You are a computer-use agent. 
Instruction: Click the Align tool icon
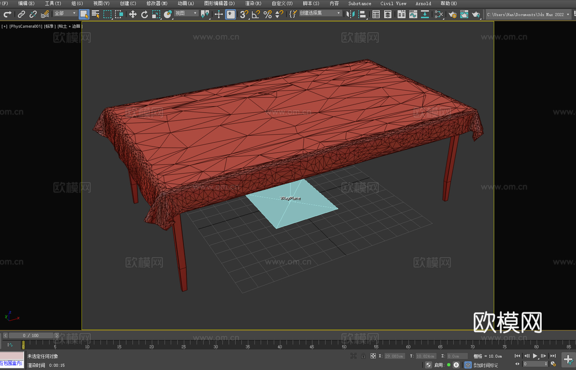pyautogui.click(x=362, y=14)
